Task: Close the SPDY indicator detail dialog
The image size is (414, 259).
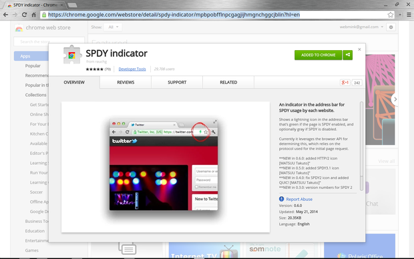Action: (359, 49)
